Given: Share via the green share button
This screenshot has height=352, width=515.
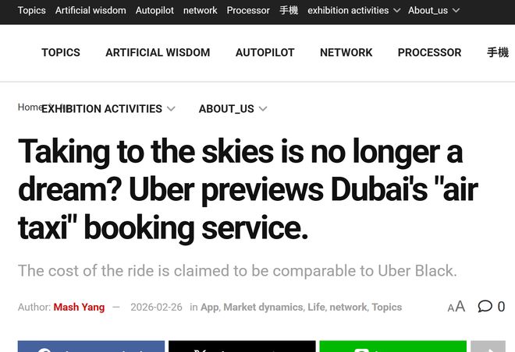Looking at the screenshot, I should coord(392,347).
